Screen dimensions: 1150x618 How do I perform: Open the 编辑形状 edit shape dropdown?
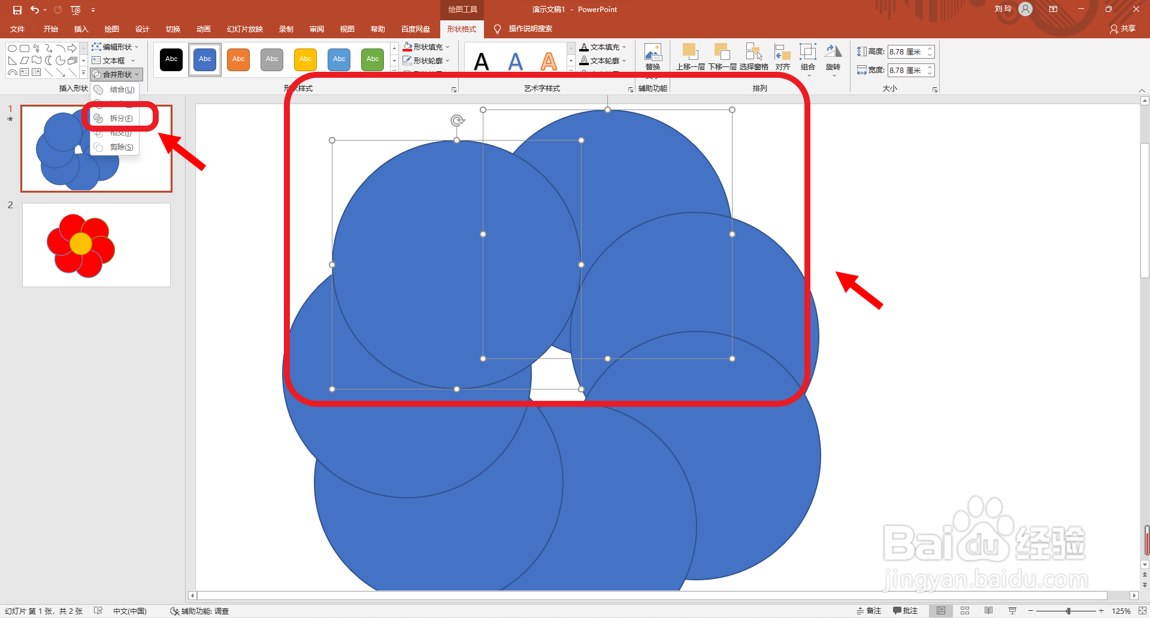[x=115, y=47]
